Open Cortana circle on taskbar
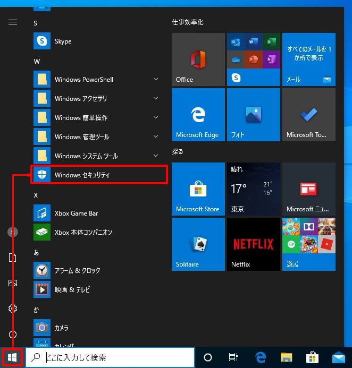Image resolution: width=352 pixels, height=368 pixels. pyautogui.click(x=208, y=357)
